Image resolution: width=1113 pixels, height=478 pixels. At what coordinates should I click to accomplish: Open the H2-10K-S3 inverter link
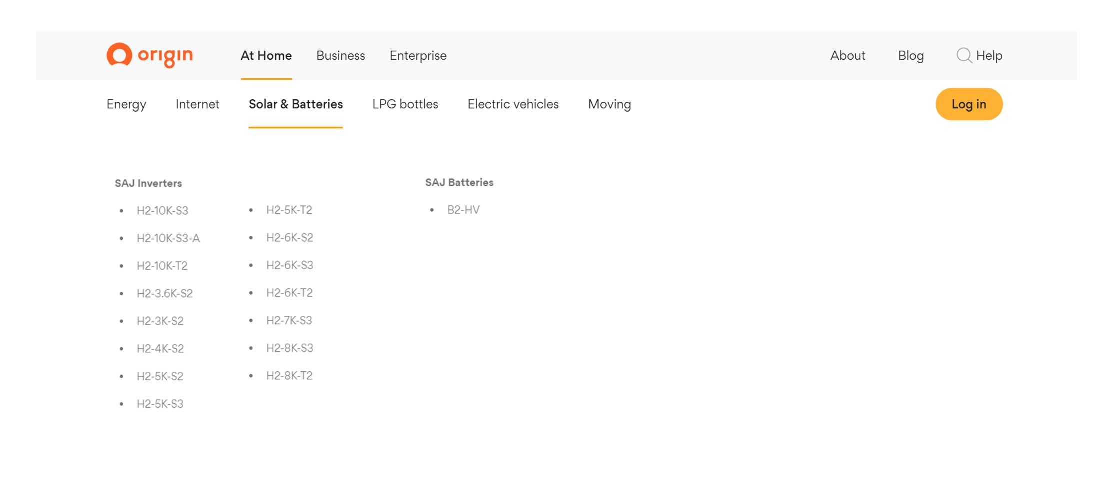[x=162, y=211]
